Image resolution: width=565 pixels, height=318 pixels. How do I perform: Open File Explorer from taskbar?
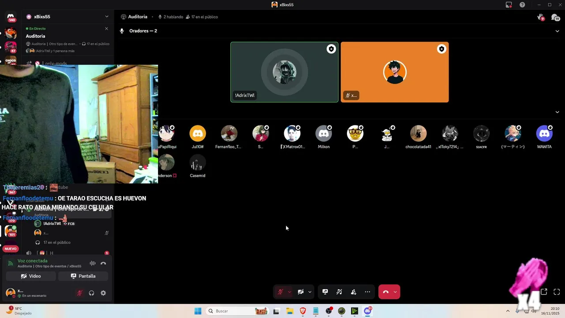click(x=290, y=311)
